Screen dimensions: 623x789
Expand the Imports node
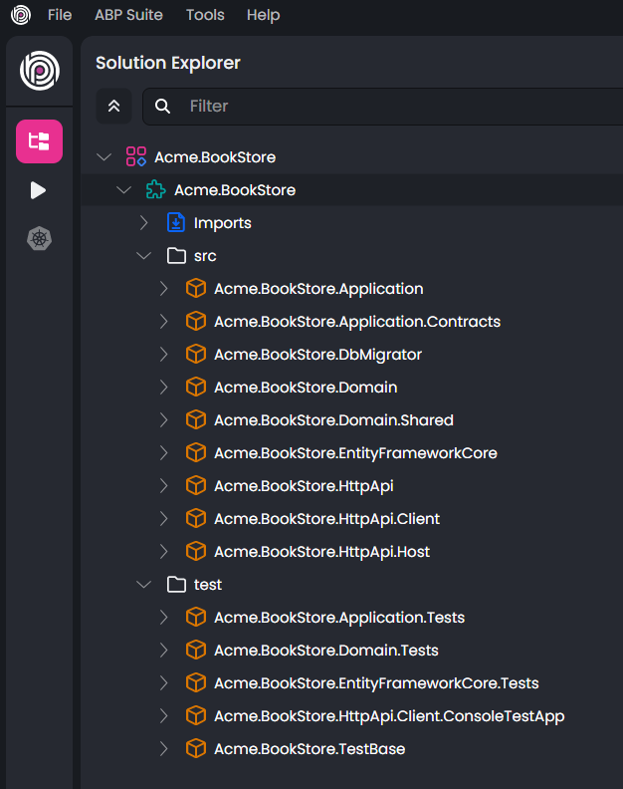pos(144,223)
